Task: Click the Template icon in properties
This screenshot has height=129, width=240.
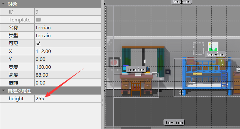Action: (38, 20)
